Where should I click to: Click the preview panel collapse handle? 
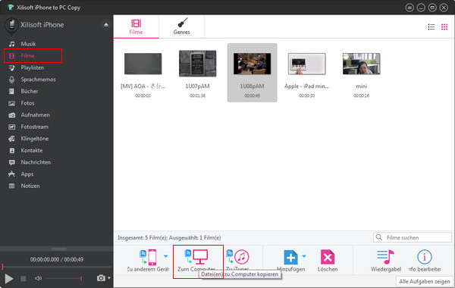point(58,249)
